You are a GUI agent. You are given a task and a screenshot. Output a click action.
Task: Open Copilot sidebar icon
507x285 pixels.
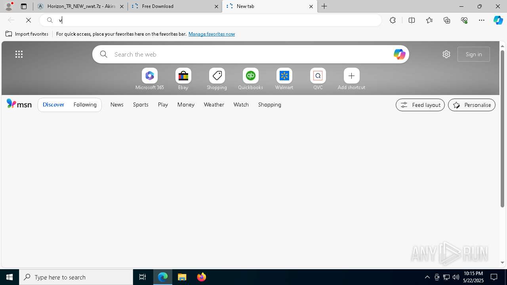tap(498, 20)
